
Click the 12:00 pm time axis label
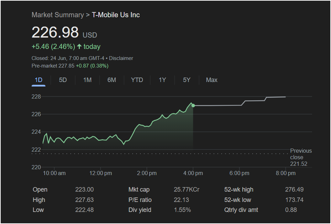(x=100, y=173)
